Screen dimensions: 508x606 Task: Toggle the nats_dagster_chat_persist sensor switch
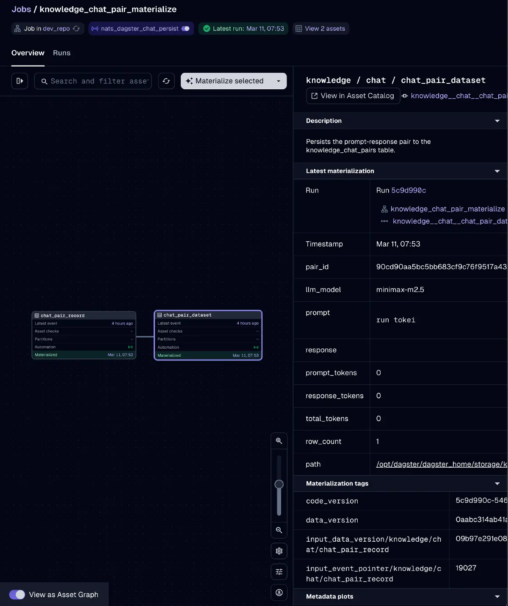point(185,29)
